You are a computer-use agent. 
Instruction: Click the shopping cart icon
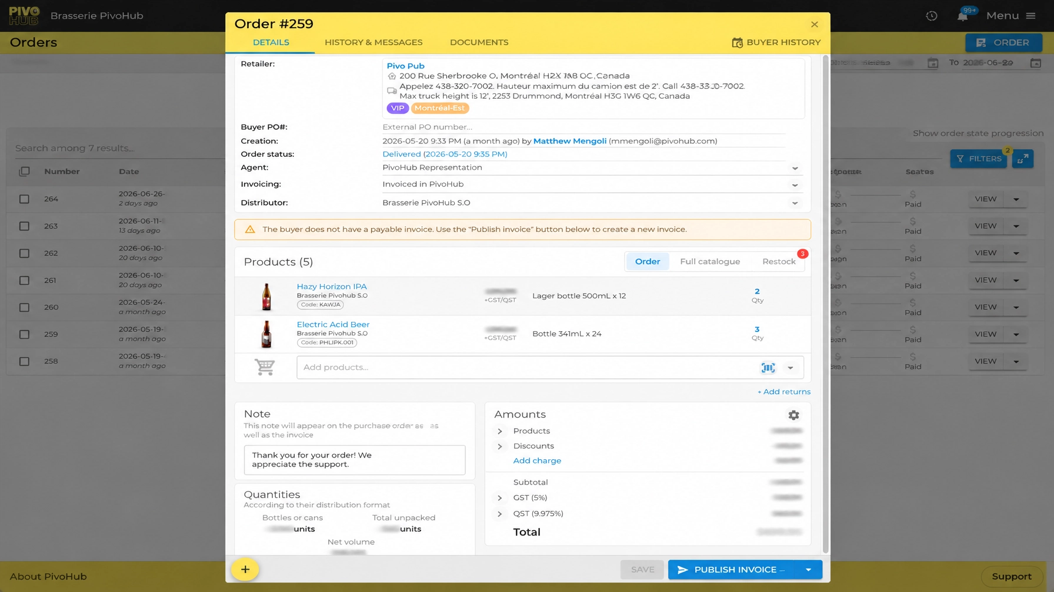click(265, 367)
